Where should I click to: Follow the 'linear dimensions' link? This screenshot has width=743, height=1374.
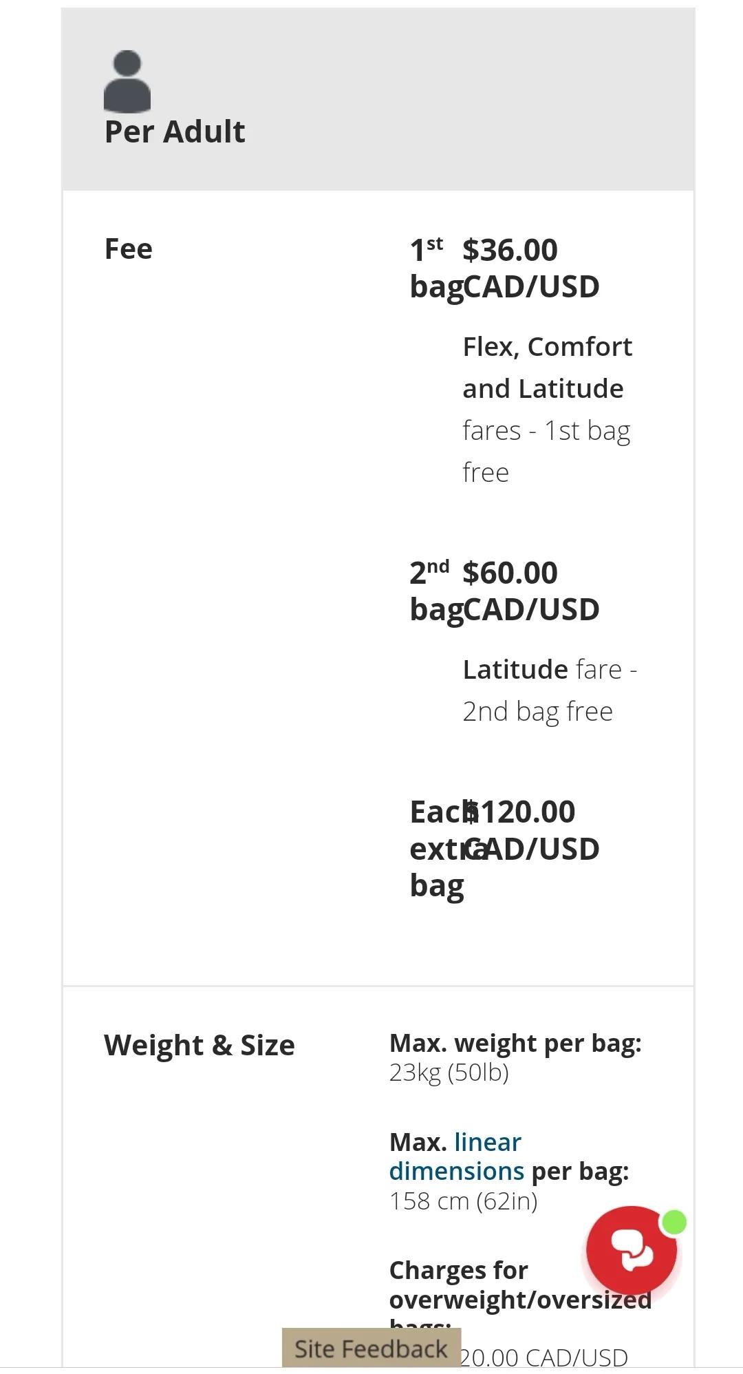[x=455, y=1157]
